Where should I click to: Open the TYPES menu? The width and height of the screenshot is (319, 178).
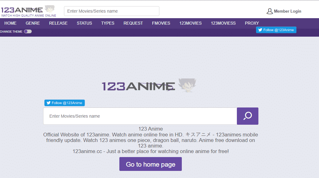click(108, 23)
